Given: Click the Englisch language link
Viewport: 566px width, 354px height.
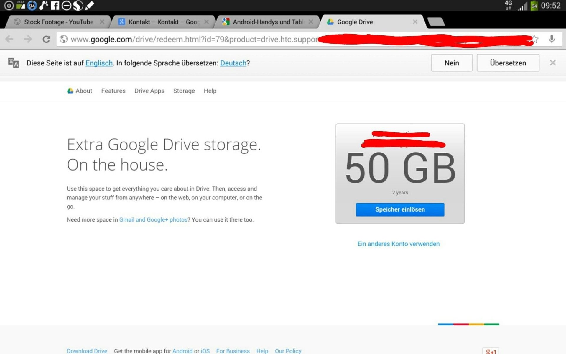Looking at the screenshot, I should (99, 63).
